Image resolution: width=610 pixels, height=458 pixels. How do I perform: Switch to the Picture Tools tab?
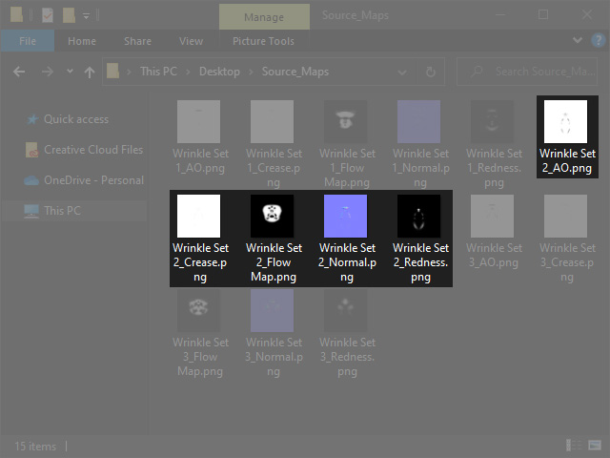[x=263, y=41]
